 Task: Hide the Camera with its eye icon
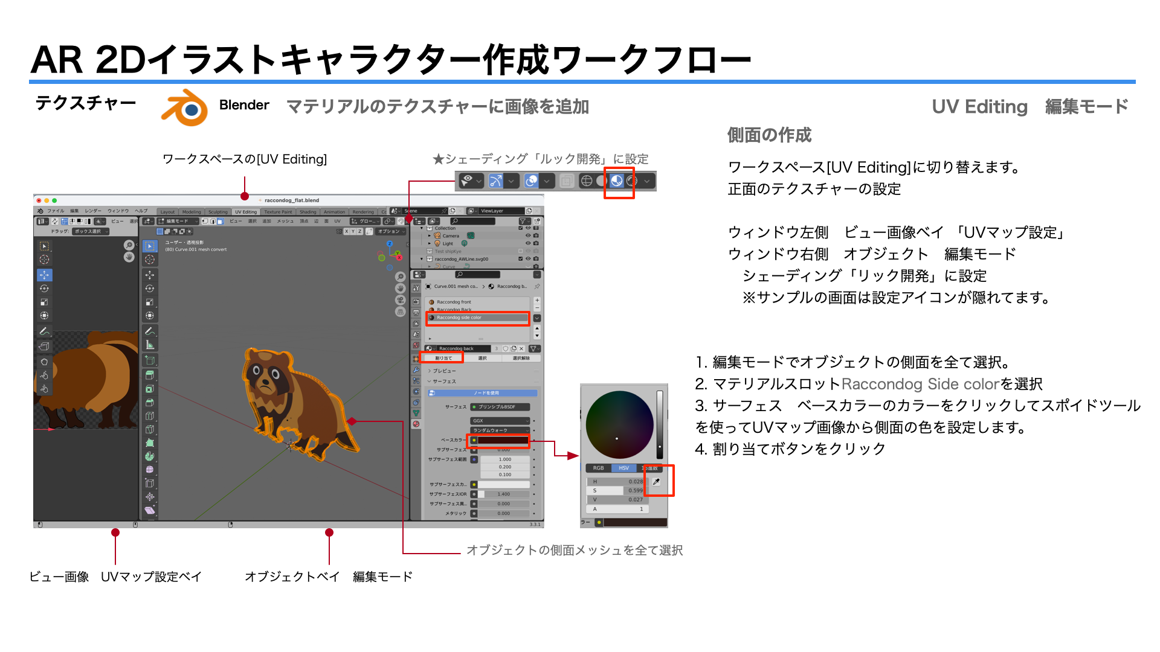(528, 236)
